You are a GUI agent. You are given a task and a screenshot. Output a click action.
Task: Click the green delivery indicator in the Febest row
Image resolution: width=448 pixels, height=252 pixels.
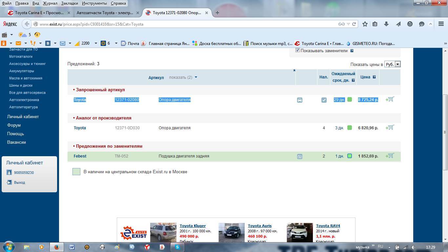click(x=349, y=156)
